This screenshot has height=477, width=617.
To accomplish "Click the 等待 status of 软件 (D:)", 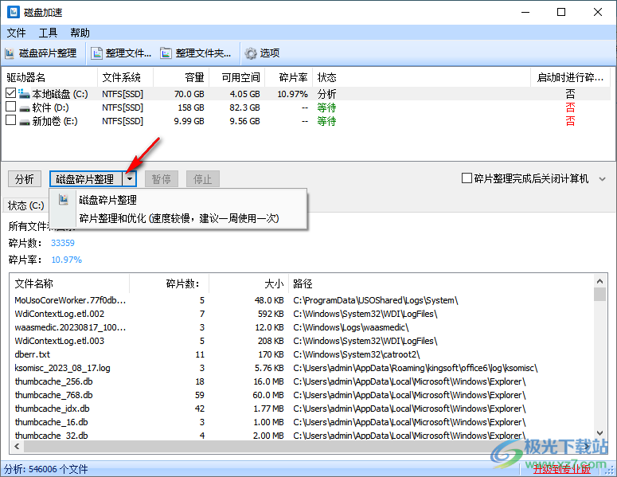I will pos(326,108).
